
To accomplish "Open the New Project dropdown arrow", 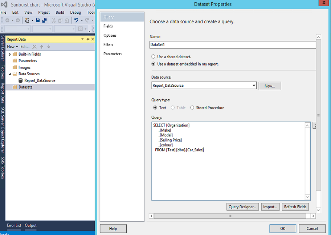I will (32, 20).
